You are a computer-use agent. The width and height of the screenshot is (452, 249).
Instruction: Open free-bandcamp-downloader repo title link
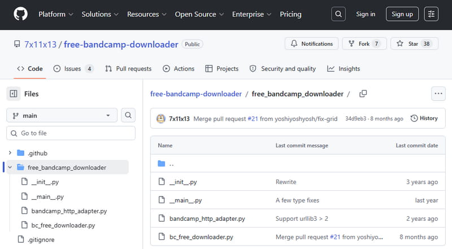point(121,45)
